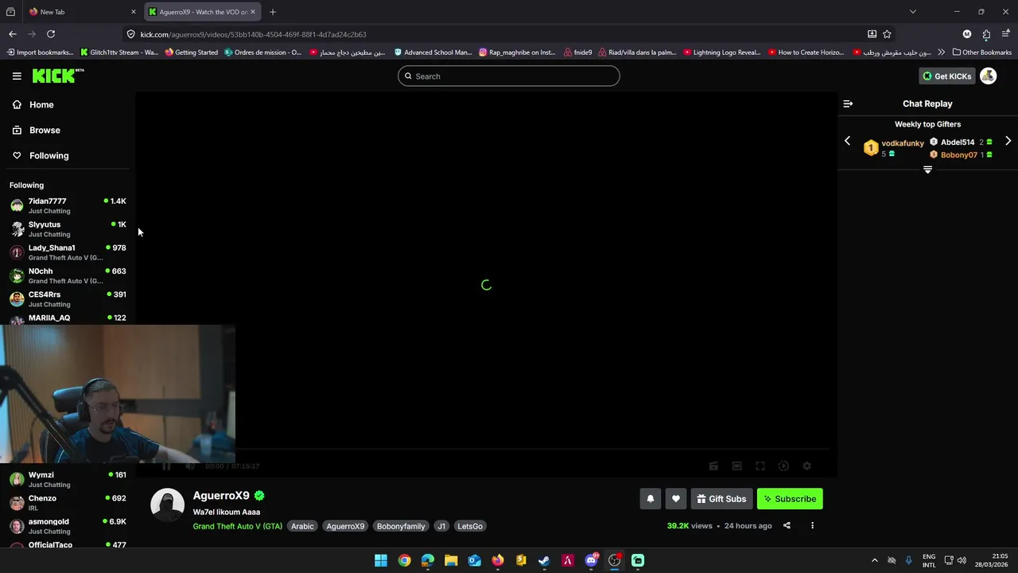1018x573 pixels.
Task: Select the J1 tag
Action: 441,526
